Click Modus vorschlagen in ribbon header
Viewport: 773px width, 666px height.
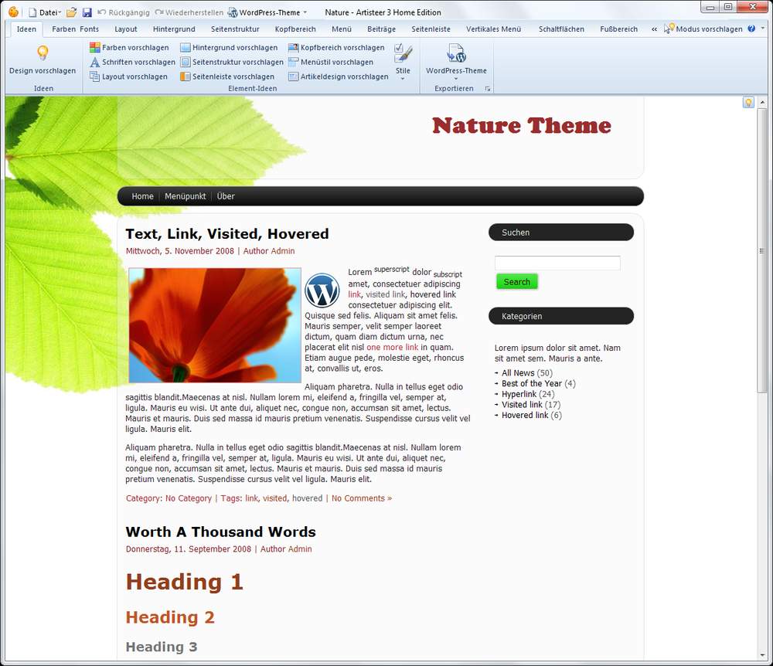tap(703, 29)
